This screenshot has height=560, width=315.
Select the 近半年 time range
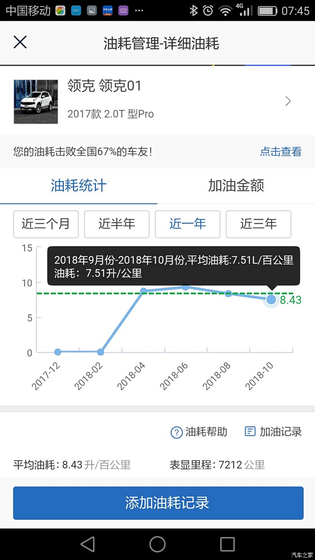[117, 224]
